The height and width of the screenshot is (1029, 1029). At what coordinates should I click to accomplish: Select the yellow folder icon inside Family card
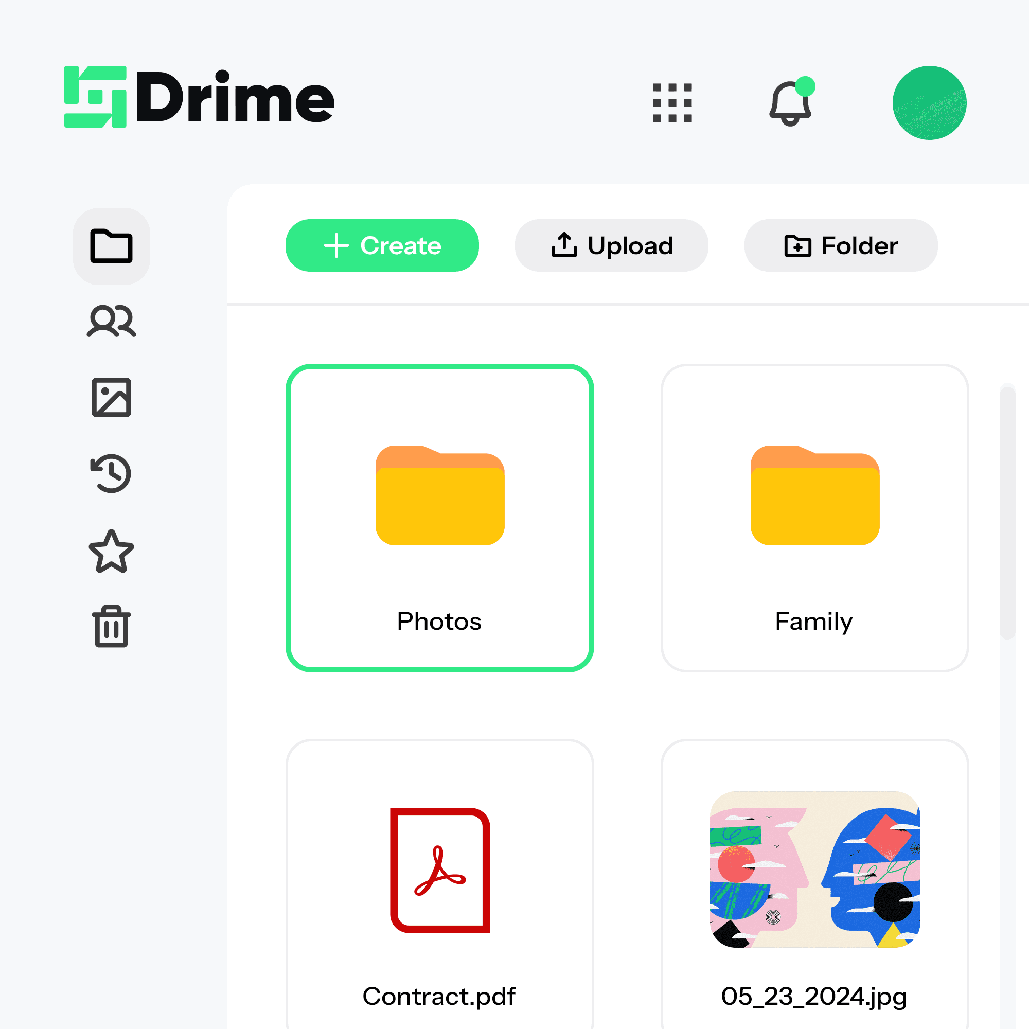(x=814, y=495)
